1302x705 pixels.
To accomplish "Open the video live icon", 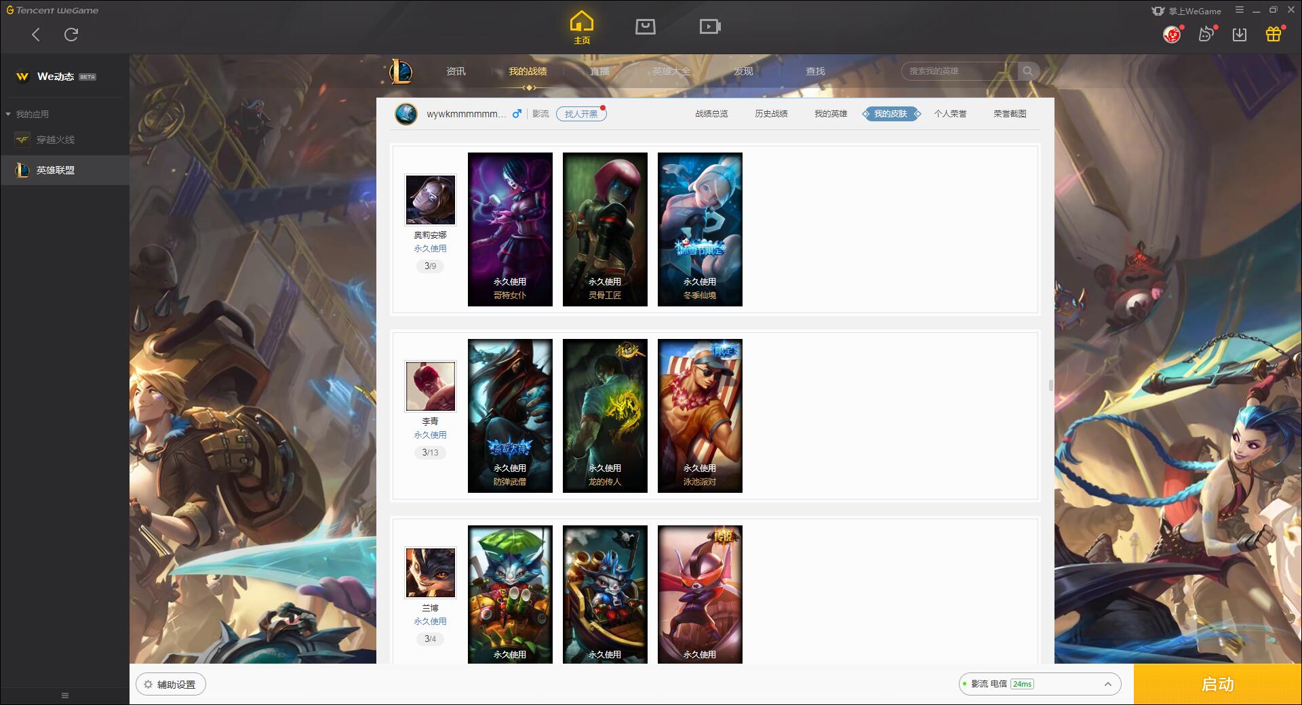I will [710, 26].
